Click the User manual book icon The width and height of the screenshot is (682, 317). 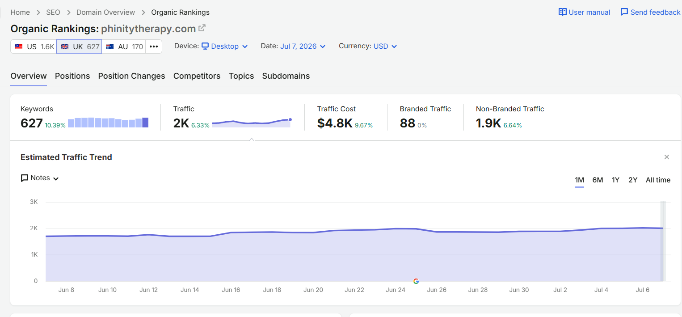coord(563,12)
